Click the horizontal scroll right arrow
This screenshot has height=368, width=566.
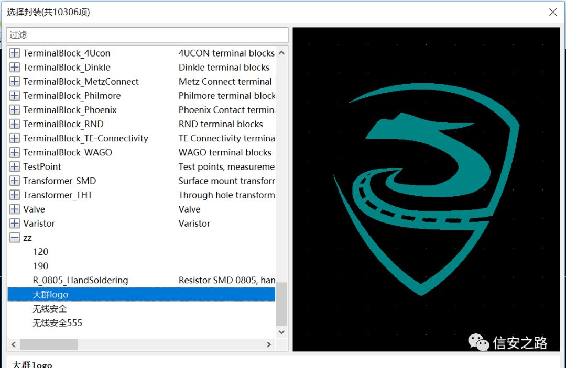pos(268,344)
